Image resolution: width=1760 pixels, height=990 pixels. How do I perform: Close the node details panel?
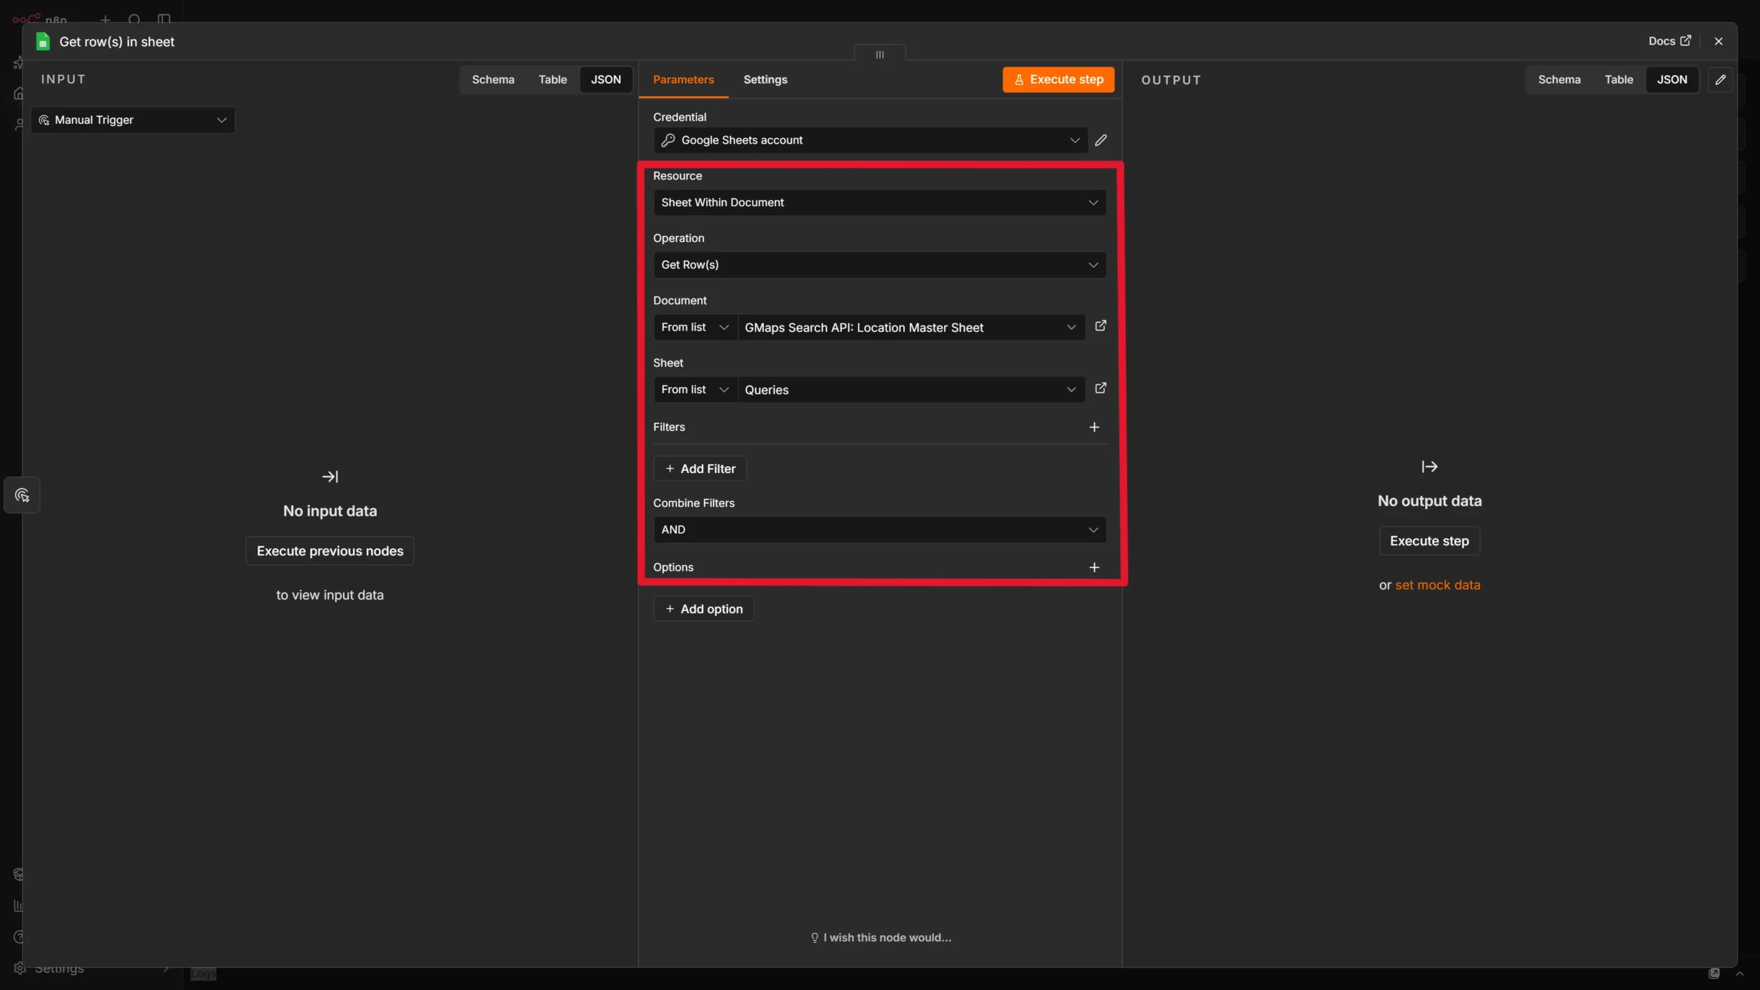click(1719, 41)
